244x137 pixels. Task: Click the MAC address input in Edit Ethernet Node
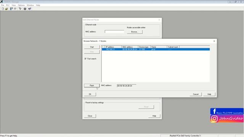[114, 32]
